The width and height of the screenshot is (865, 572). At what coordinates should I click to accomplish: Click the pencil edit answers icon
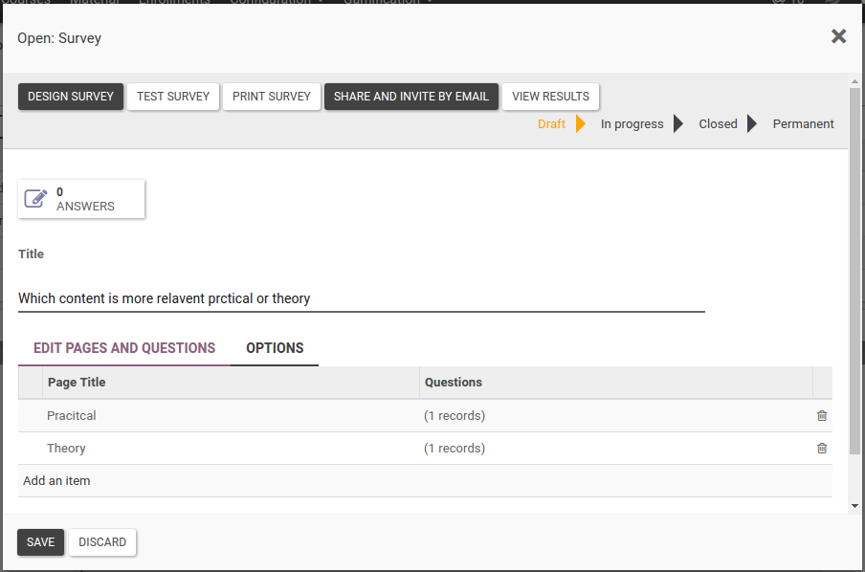(x=35, y=199)
